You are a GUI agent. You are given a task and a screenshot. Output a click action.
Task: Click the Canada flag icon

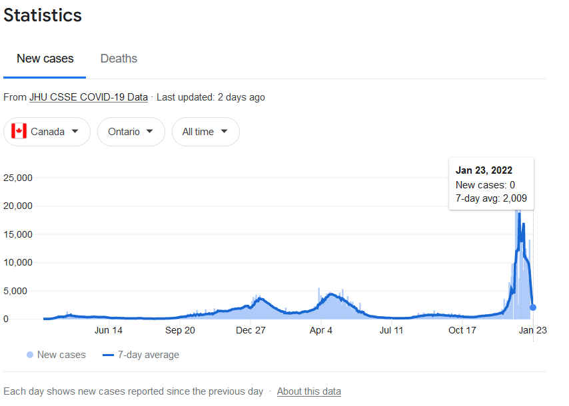(x=19, y=132)
